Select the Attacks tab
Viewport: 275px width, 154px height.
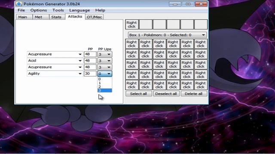75,17
